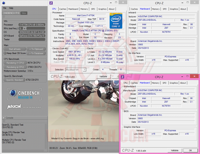The image size is (200, 154).
Task: Open Graphics tab in CPU window
Action: point(102,9)
